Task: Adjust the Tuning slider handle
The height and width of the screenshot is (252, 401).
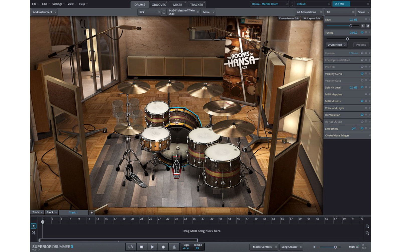Action: [347, 39]
